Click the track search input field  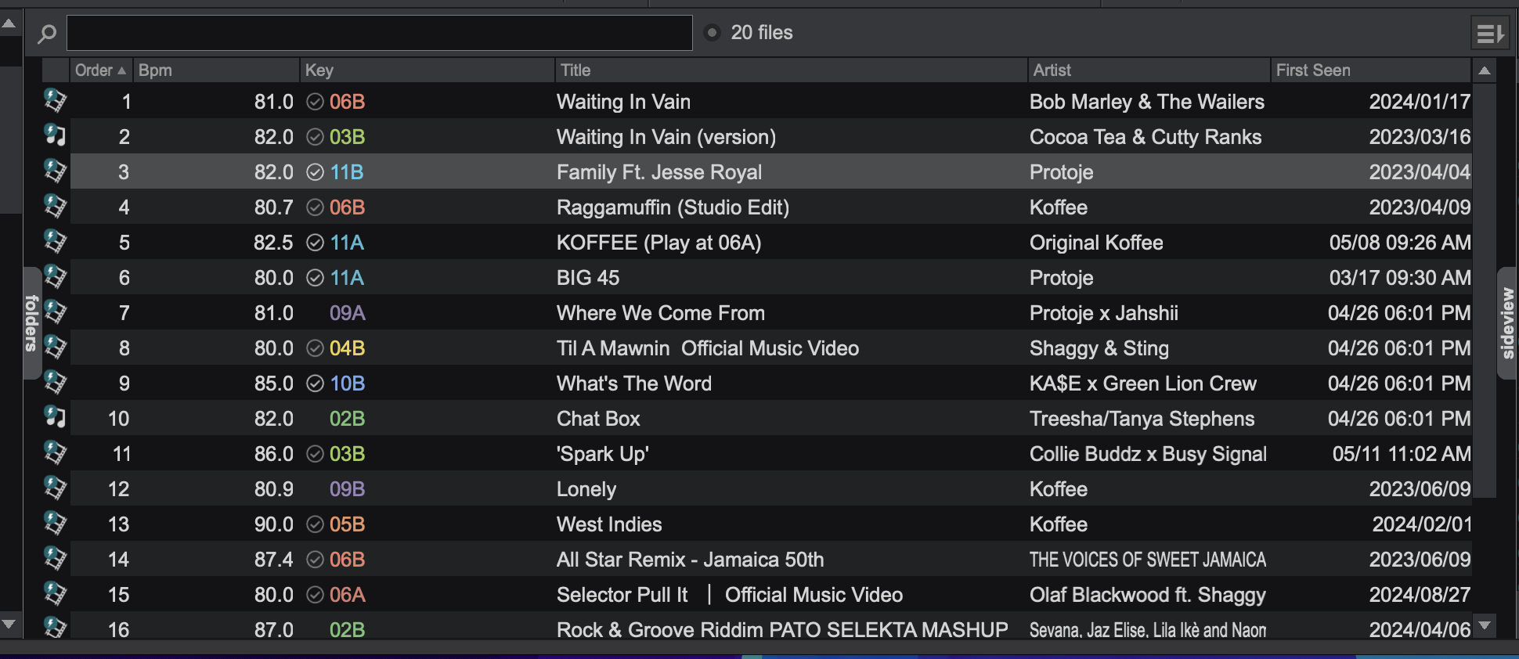pyautogui.click(x=380, y=33)
